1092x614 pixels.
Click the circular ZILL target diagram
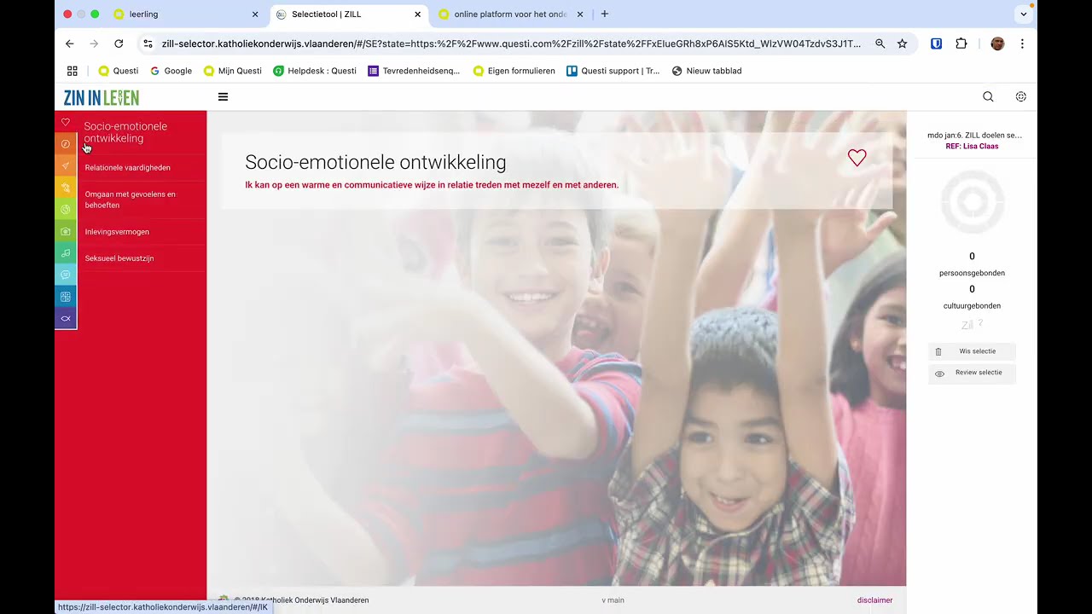pos(972,202)
